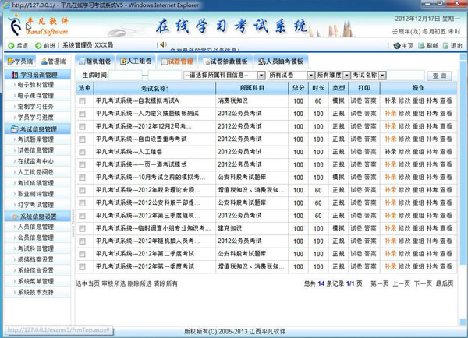Click the 考试信息管理 folder icon
The height and width of the screenshot is (338, 468).
(x=14, y=129)
